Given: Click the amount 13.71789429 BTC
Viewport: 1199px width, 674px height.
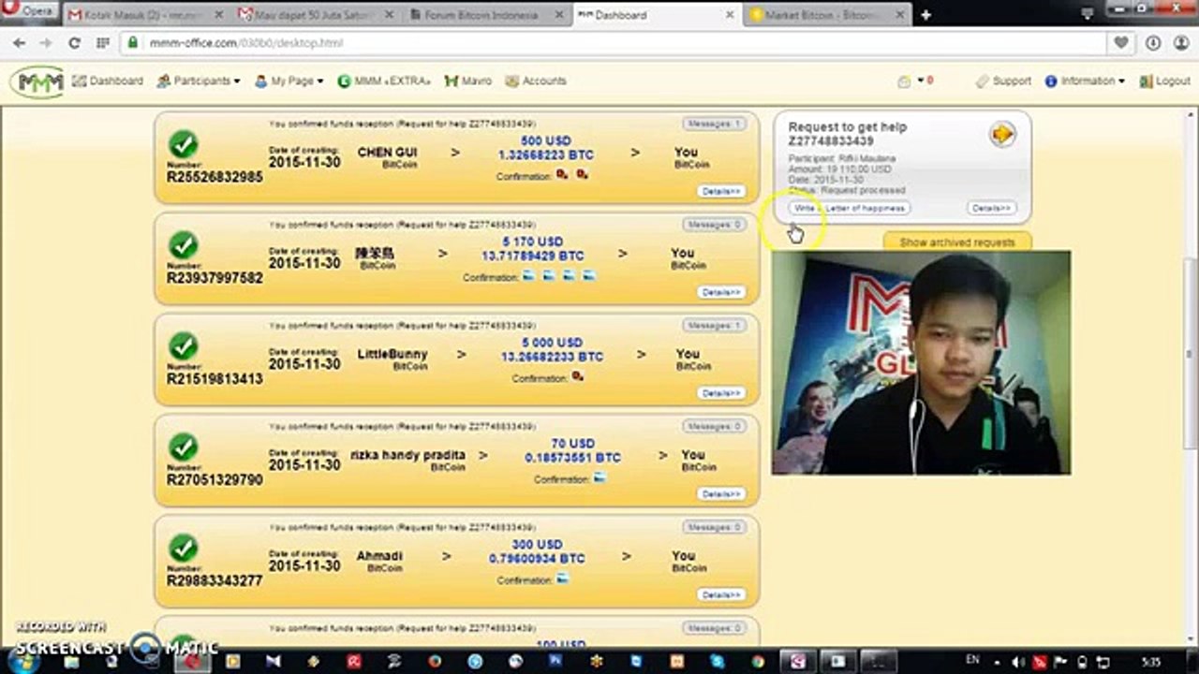Looking at the screenshot, I should pos(533,256).
